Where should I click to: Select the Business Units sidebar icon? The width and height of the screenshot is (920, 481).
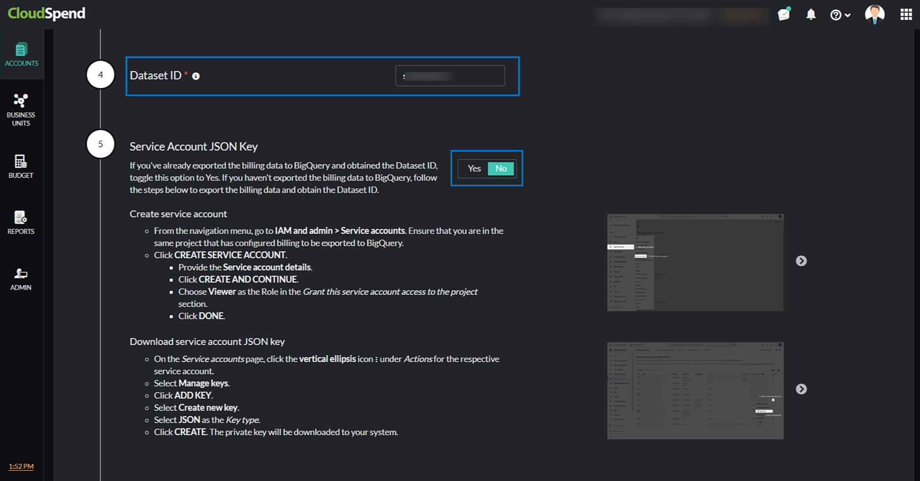(x=21, y=109)
